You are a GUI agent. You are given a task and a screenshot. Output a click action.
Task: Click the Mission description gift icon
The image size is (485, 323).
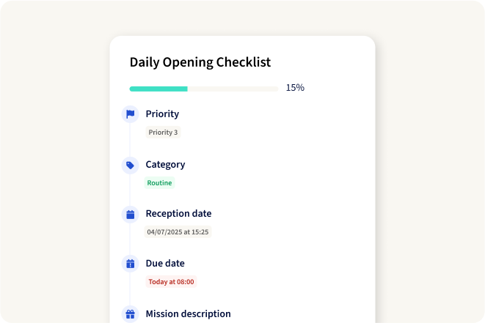pyautogui.click(x=130, y=314)
